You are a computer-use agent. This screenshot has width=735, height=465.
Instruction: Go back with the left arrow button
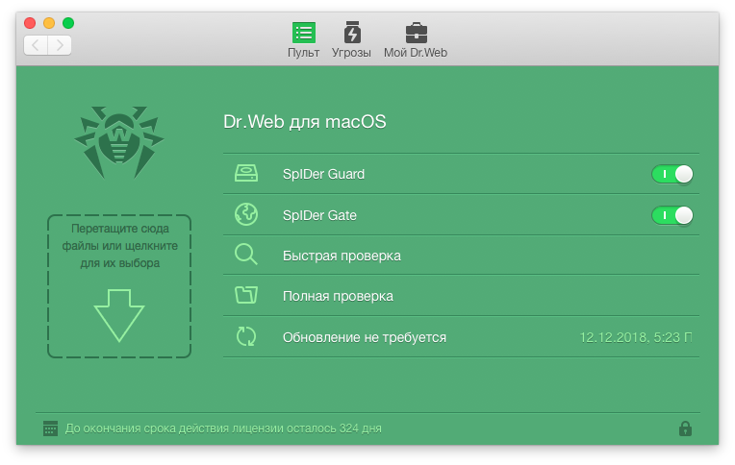36,45
